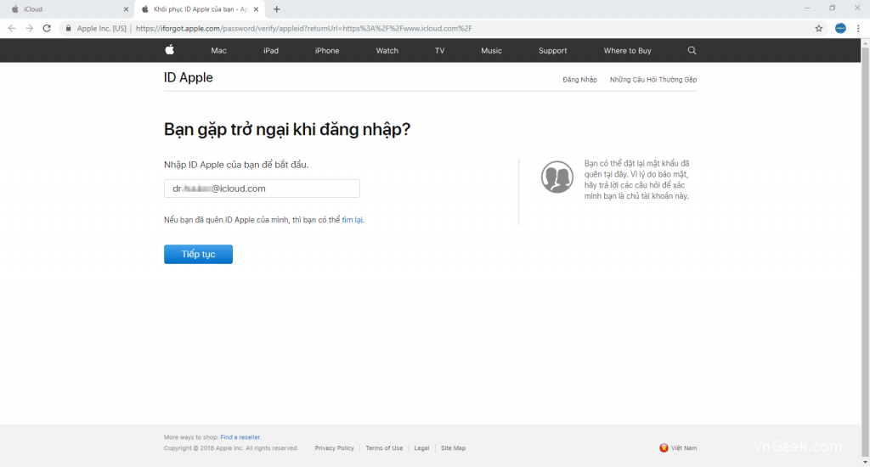Open the iPad menu item
870x467 pixels.
271,50
